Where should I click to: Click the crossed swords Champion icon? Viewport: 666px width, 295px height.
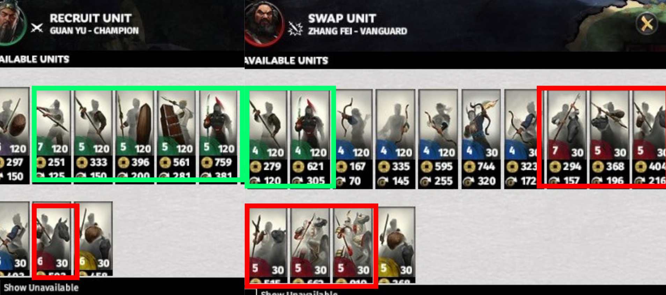pyautogui.click(x=37, y=28)
